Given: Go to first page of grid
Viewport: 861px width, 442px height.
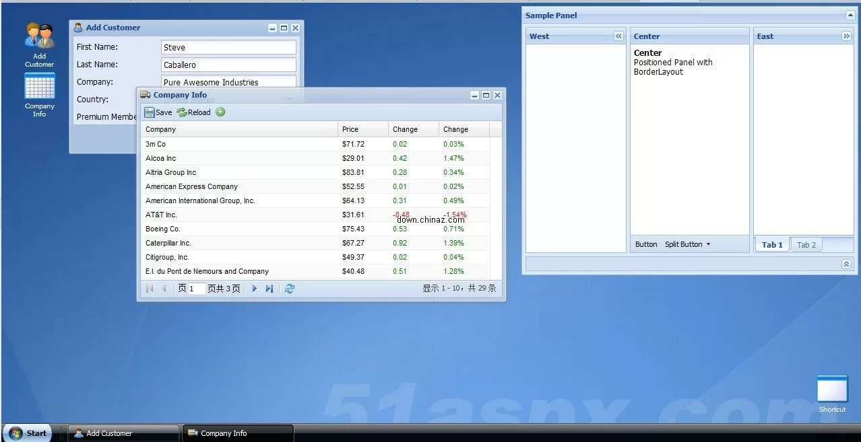Looking at the screenshot, I should 150,289.
